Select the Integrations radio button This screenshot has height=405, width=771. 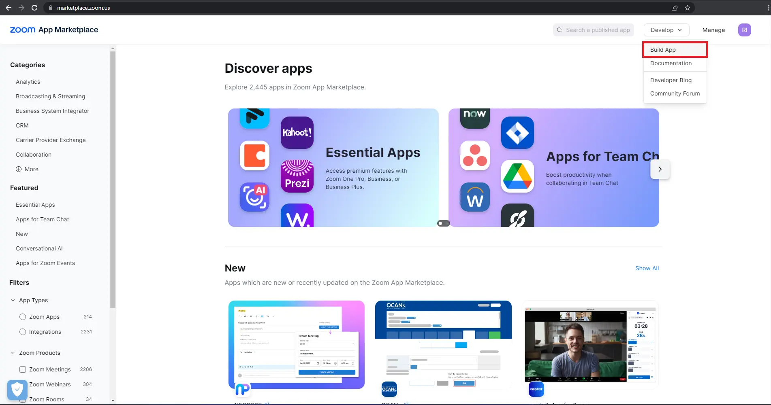click(x=23, y=332)
